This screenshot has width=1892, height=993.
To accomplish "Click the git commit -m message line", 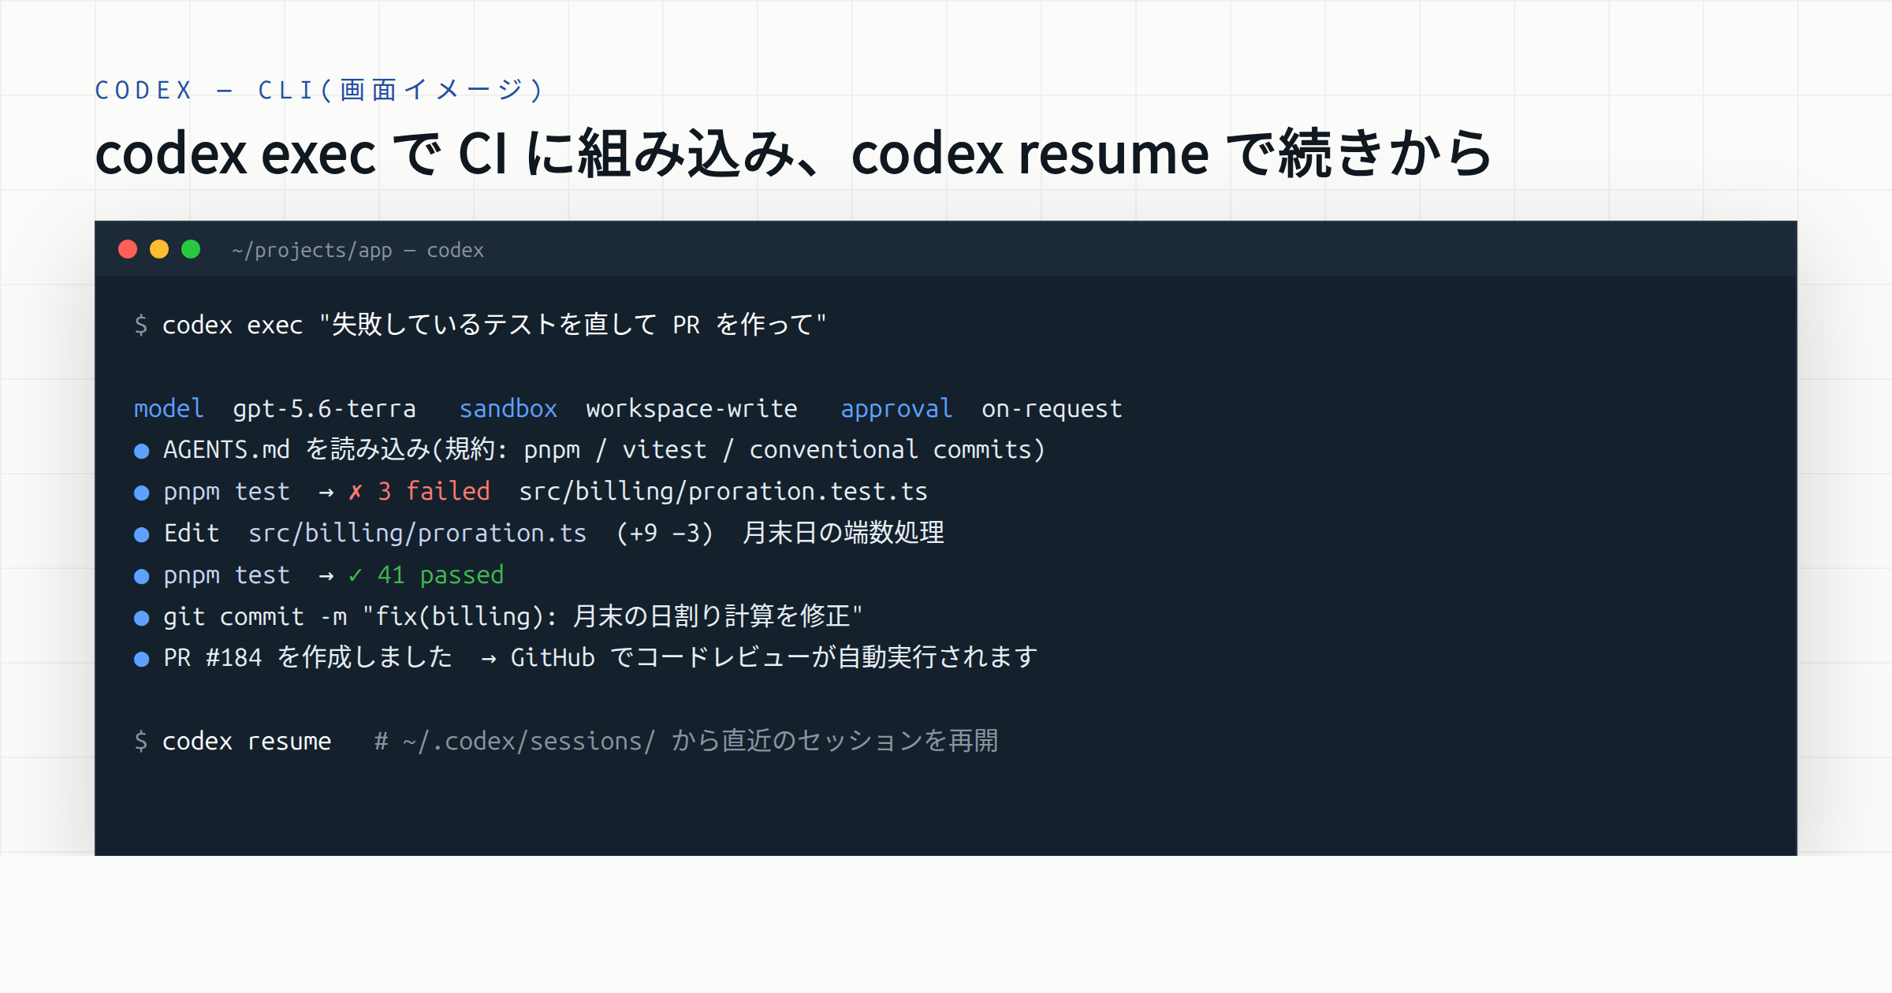I will 512,616.
